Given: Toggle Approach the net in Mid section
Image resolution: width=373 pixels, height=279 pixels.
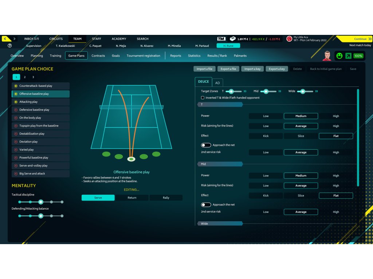Looking at the screenshot, I should [x=206, y=205].
